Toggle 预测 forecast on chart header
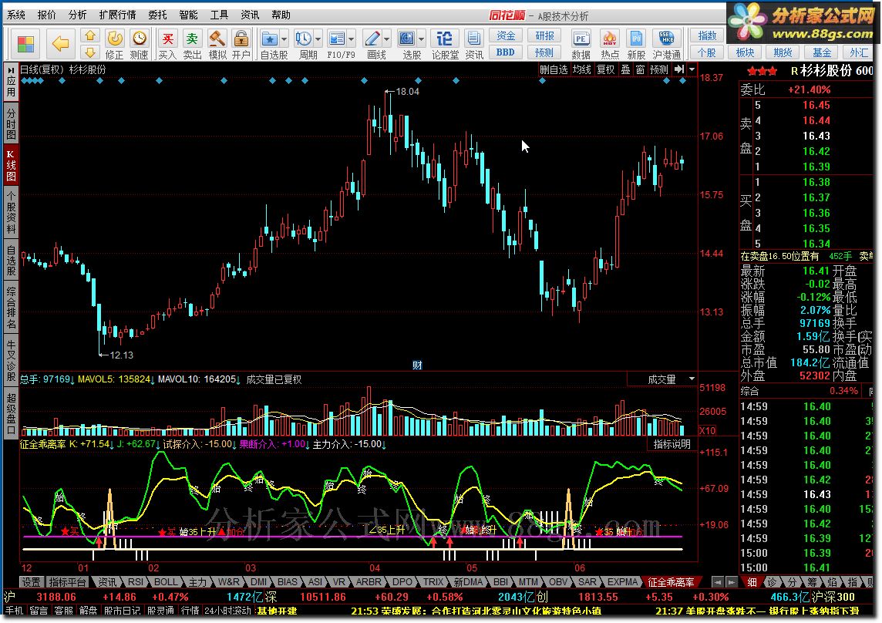Screen dimensions: 882x623 coord(658,69)
